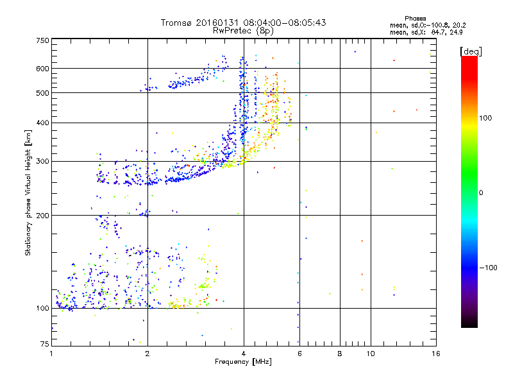This screenshot has height=385, width=513.
Task: Click the rainbow phase colorbar
Action: tap(469, 192)
